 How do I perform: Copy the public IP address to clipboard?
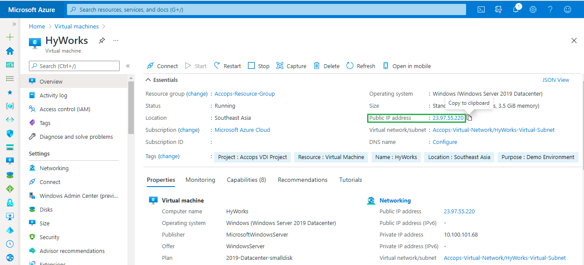470,118
